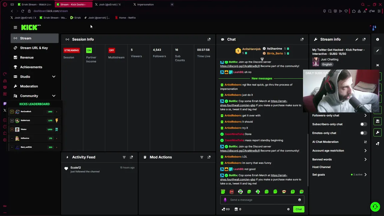The image size is (384, 216).
Task: Pop out the Stream info panel
Action: coord(364,39)
